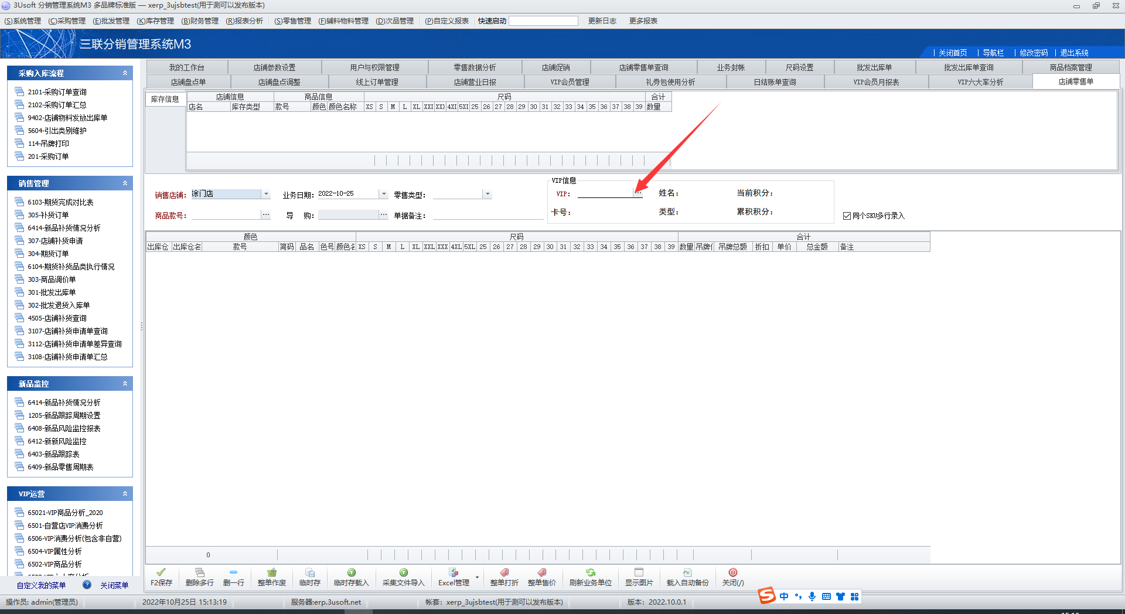Open the 业务日期 date dropdown

click(x=384, y=194)
